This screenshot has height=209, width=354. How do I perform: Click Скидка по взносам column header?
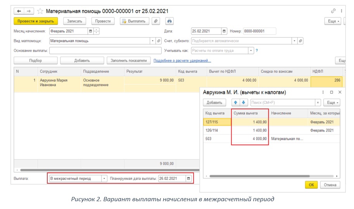tap(284, 71)
